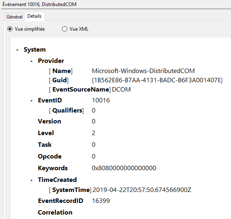Click the Correlation tree item
231x219 pixels.
pos(55,213)
